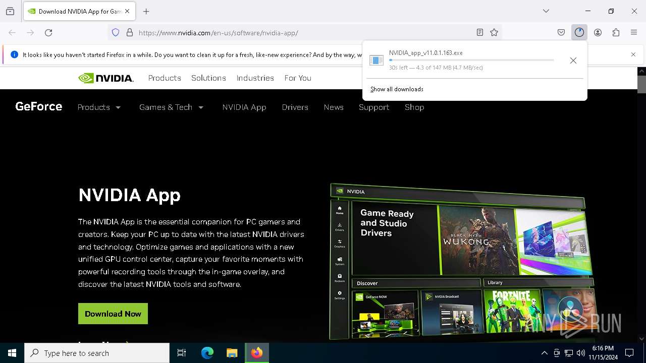Cancel the NVIDIA_app download
Image resolution: width=646 pixels, height=363 pixels.
click(x=573, y=60)
